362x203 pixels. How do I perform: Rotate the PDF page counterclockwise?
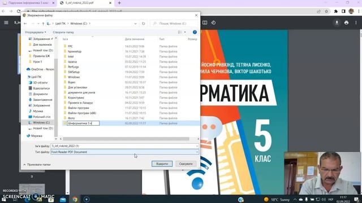[213, 23]
